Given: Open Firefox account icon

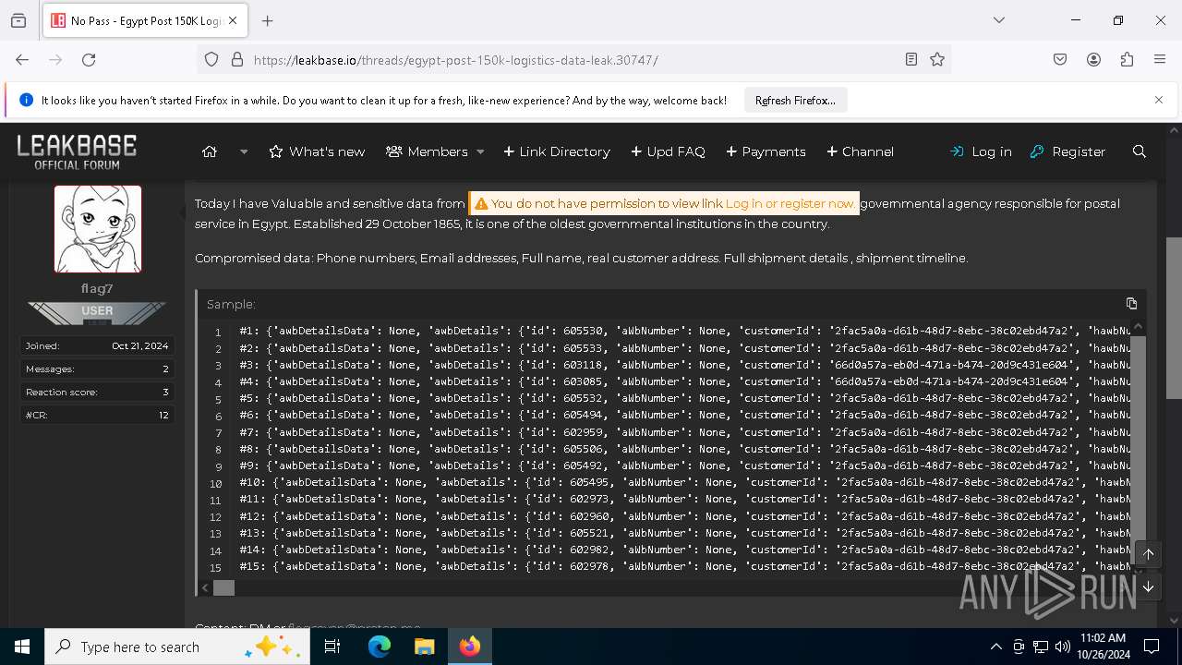Looking at the screenshot, I should [1093, 59].
